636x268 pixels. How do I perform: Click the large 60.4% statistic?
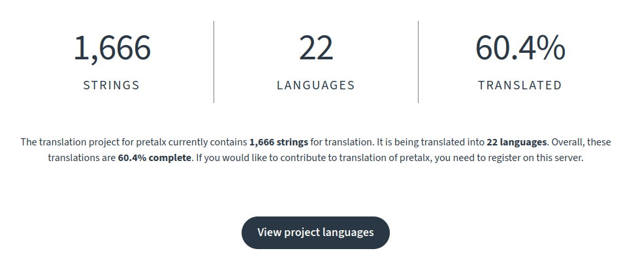pos(520,49)
